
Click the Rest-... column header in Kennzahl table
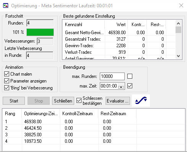pyautogui.click(x=156, y=25)
